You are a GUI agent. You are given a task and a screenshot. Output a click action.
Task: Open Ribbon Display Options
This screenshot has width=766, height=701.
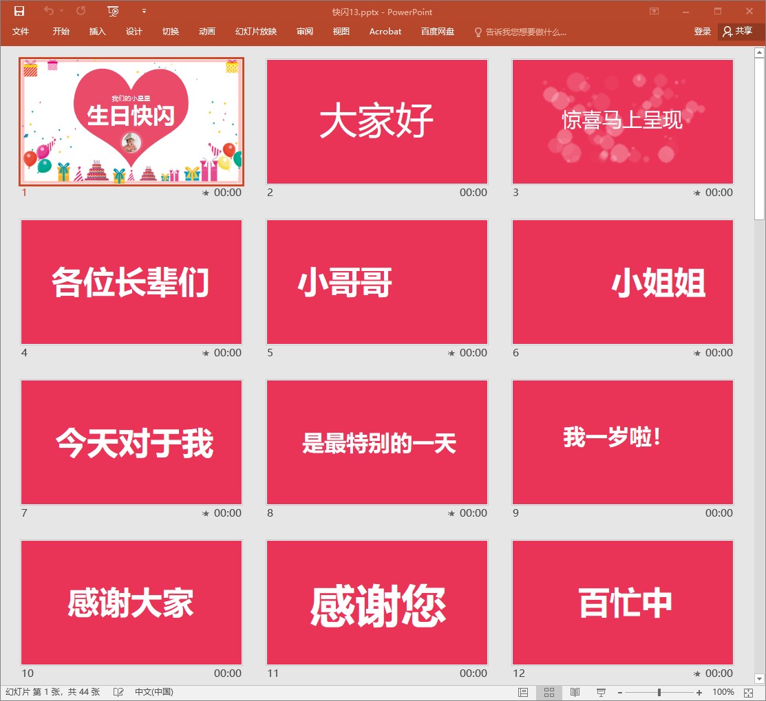(x=654, y=11)
